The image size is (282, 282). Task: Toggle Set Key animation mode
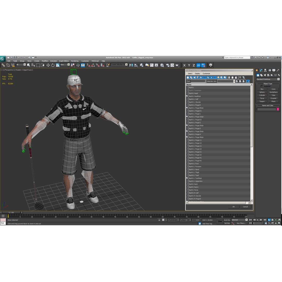pyautogui.click(x=227, y=223)
